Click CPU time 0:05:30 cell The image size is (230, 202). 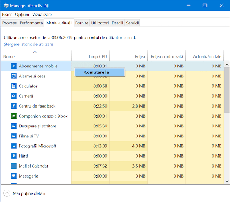91,126
